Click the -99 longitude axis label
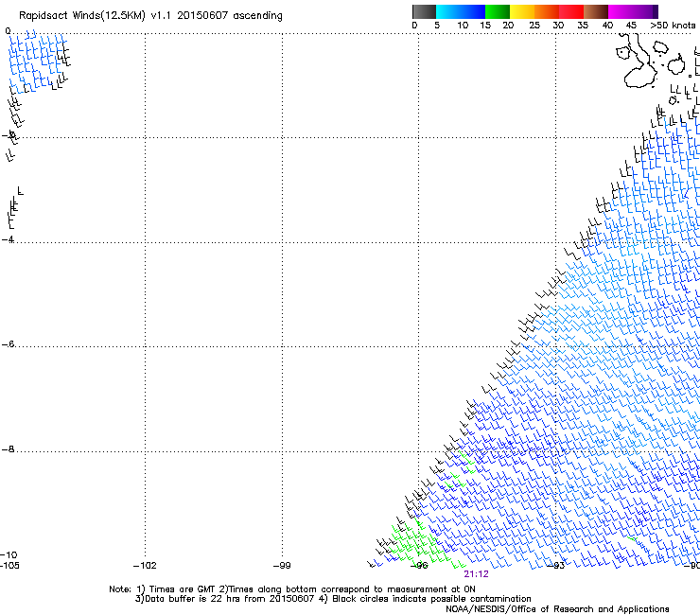The height and width of the screenshot is (615, 700). (x=282, y=566)
